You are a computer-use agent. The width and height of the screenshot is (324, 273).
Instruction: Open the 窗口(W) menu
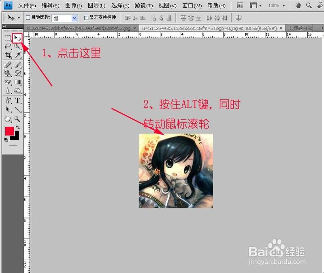coord(192,6)
